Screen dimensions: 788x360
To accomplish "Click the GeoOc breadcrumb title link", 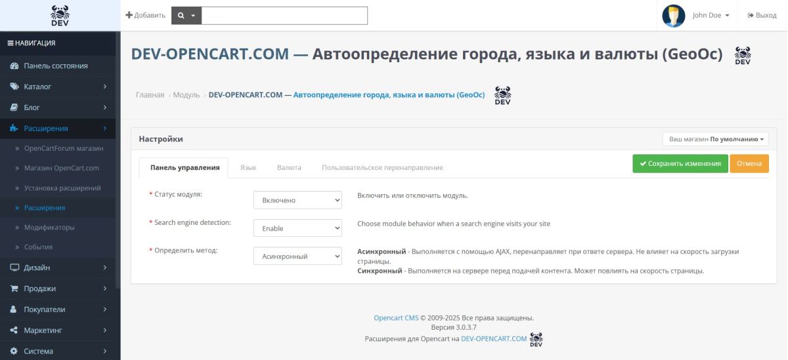I will [x=347, y=95].
